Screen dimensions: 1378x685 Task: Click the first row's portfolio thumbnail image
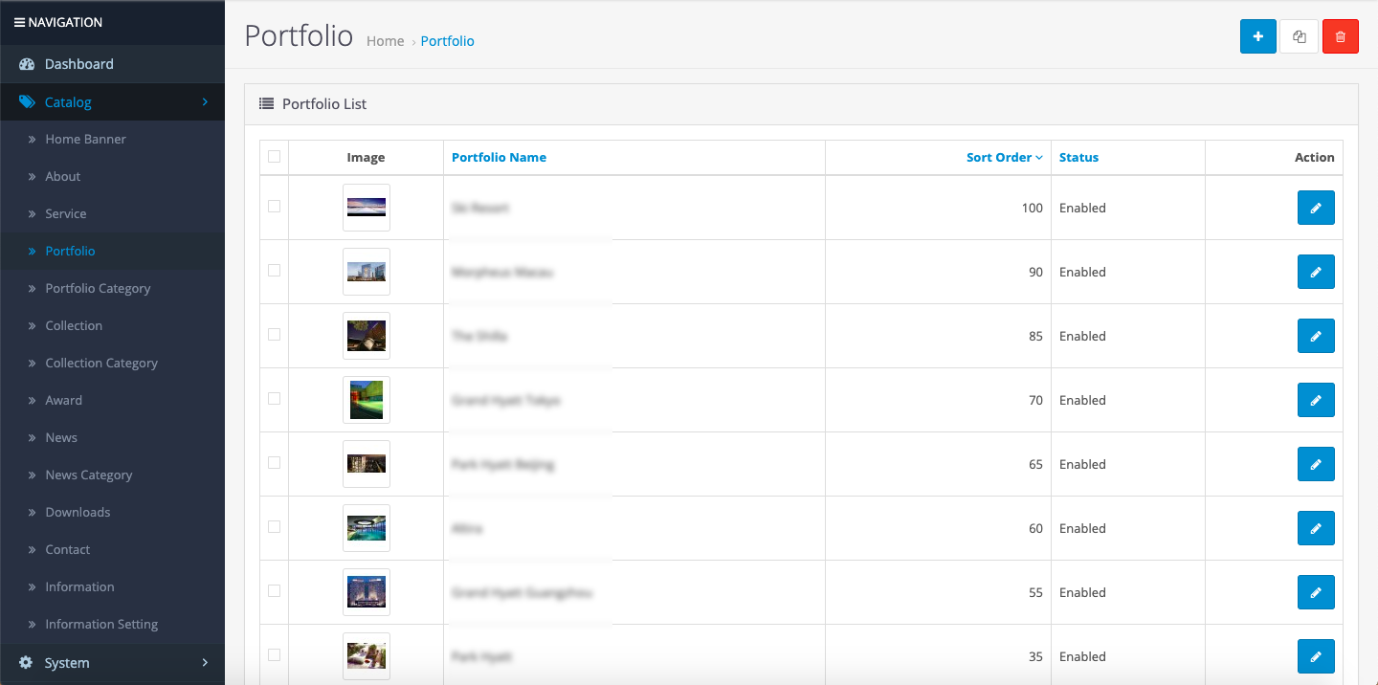367,208
